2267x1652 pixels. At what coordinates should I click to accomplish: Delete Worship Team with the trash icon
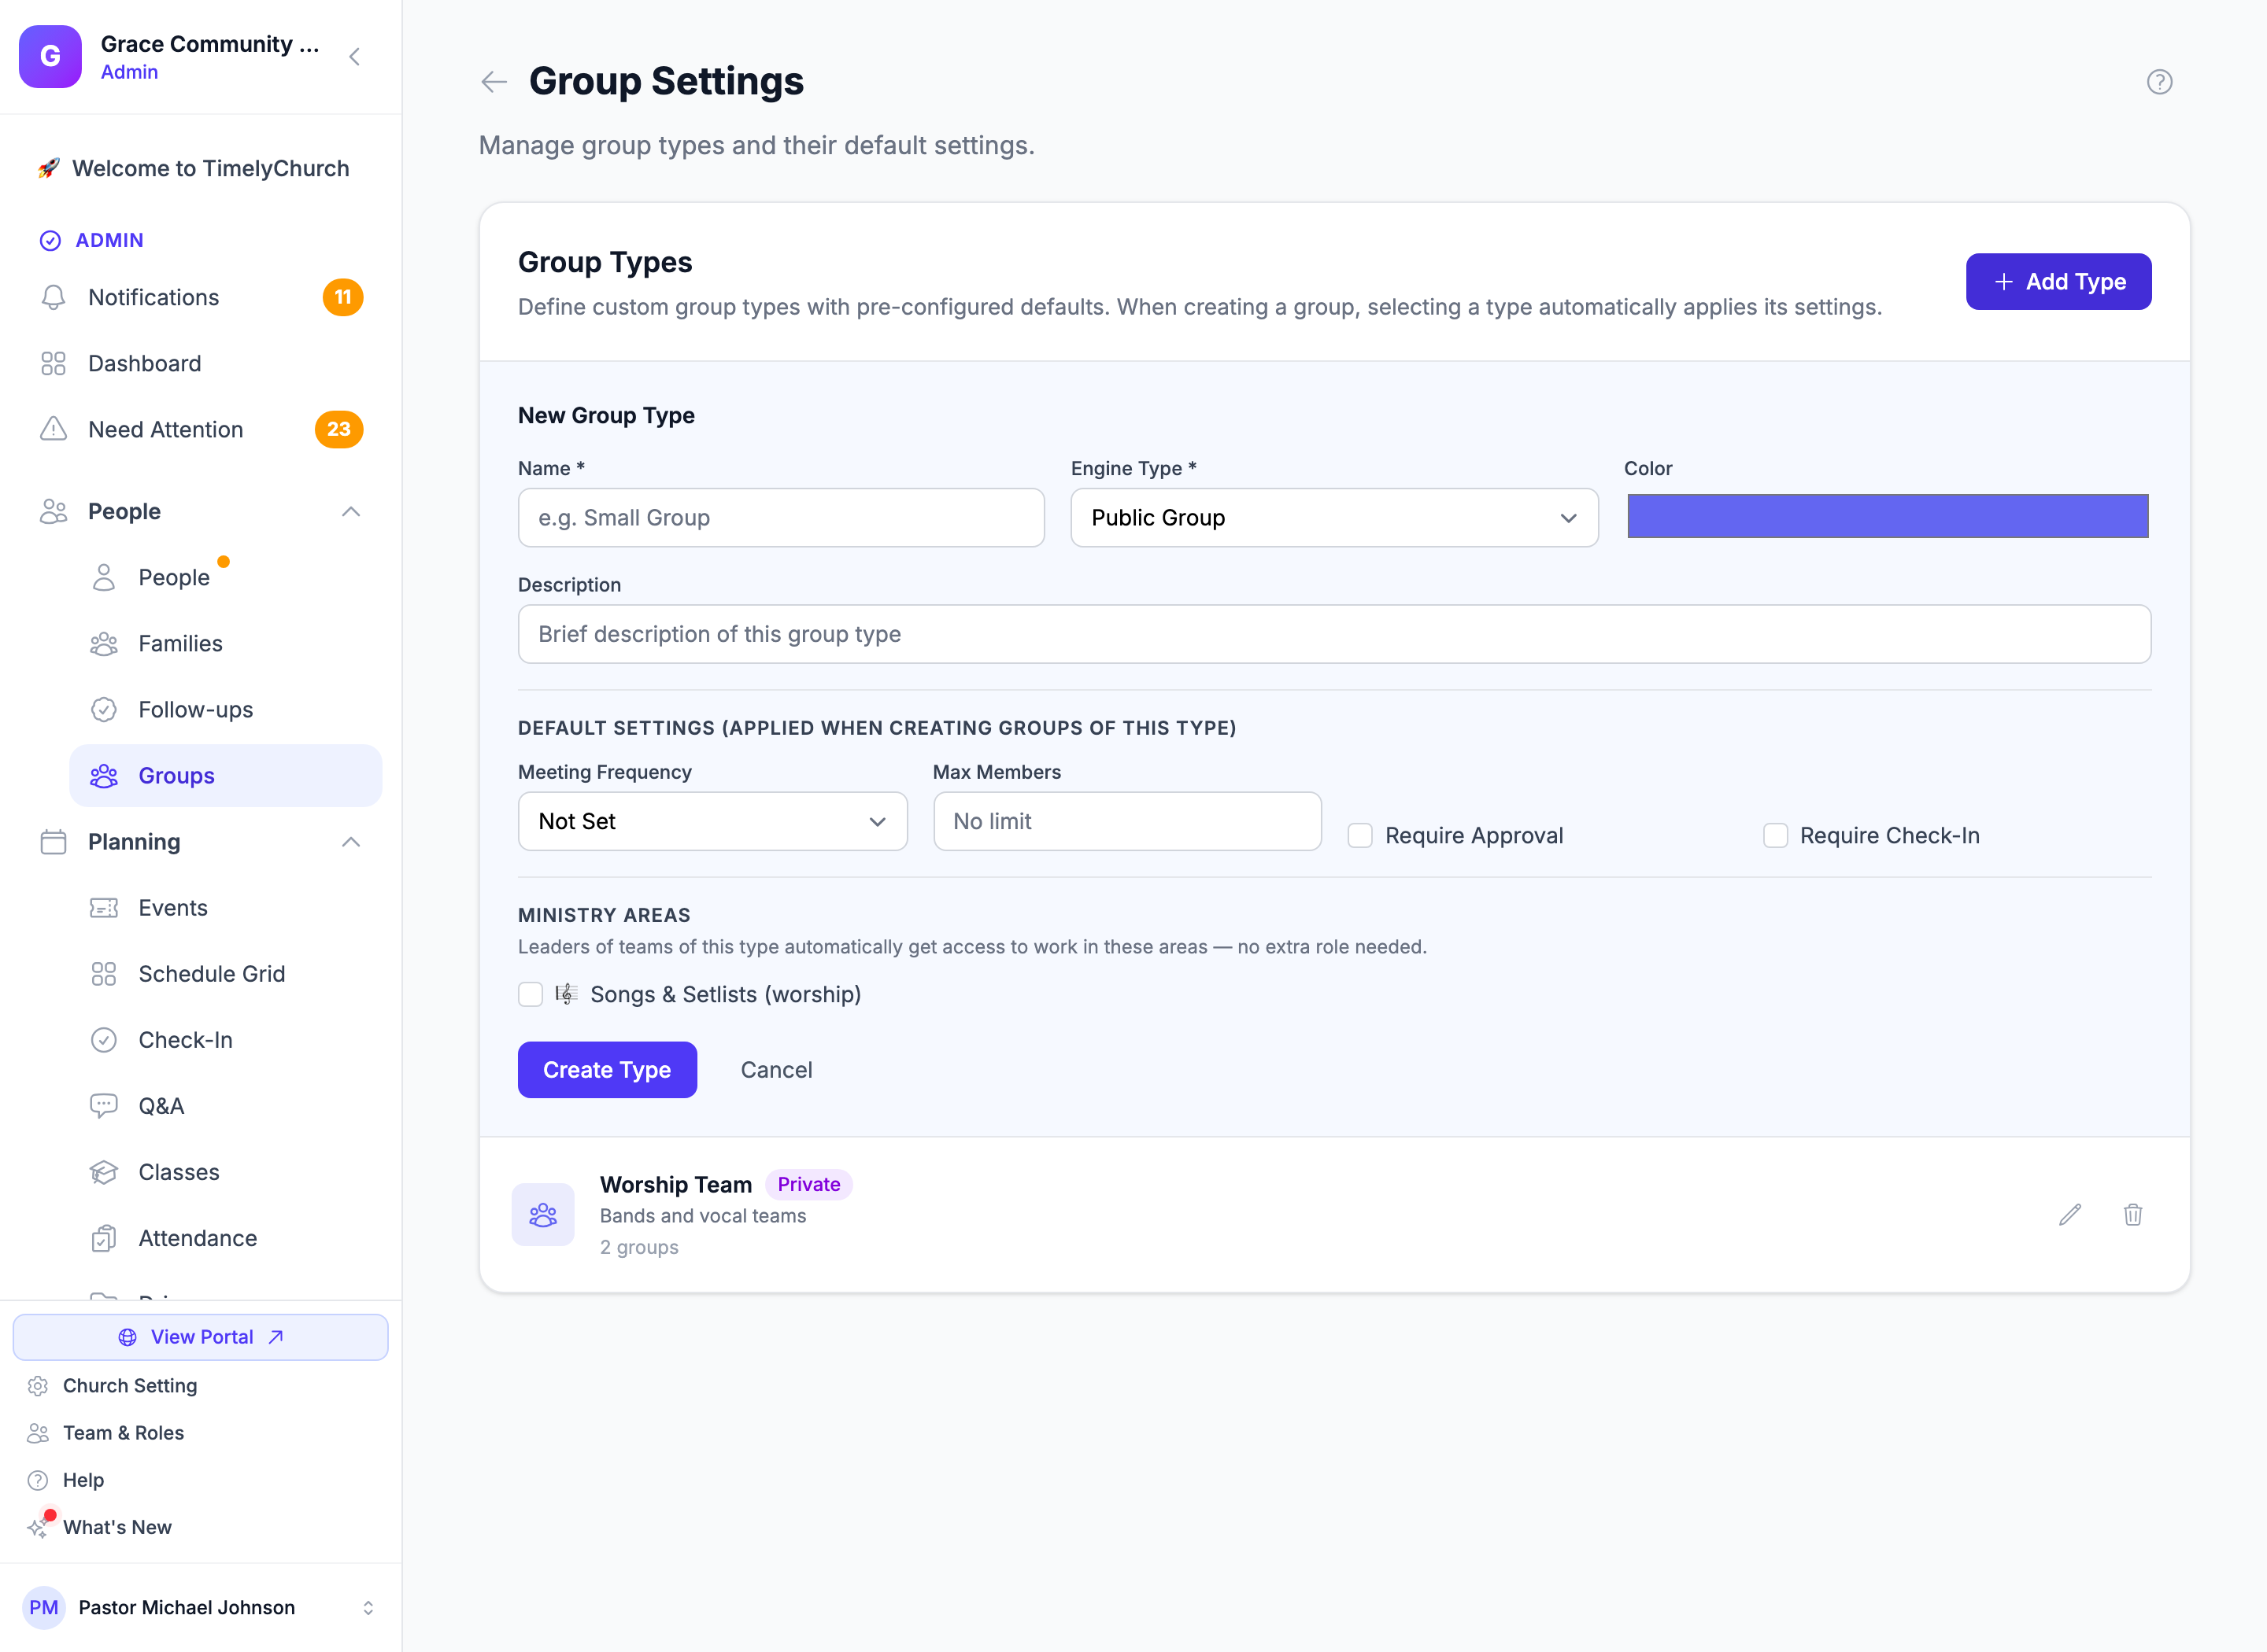[x=2133, y=1215]
